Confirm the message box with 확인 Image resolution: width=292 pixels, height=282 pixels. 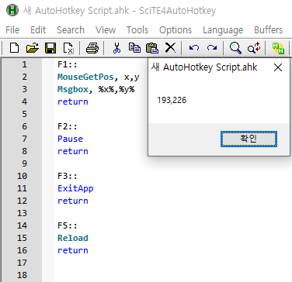coord(249,139)
